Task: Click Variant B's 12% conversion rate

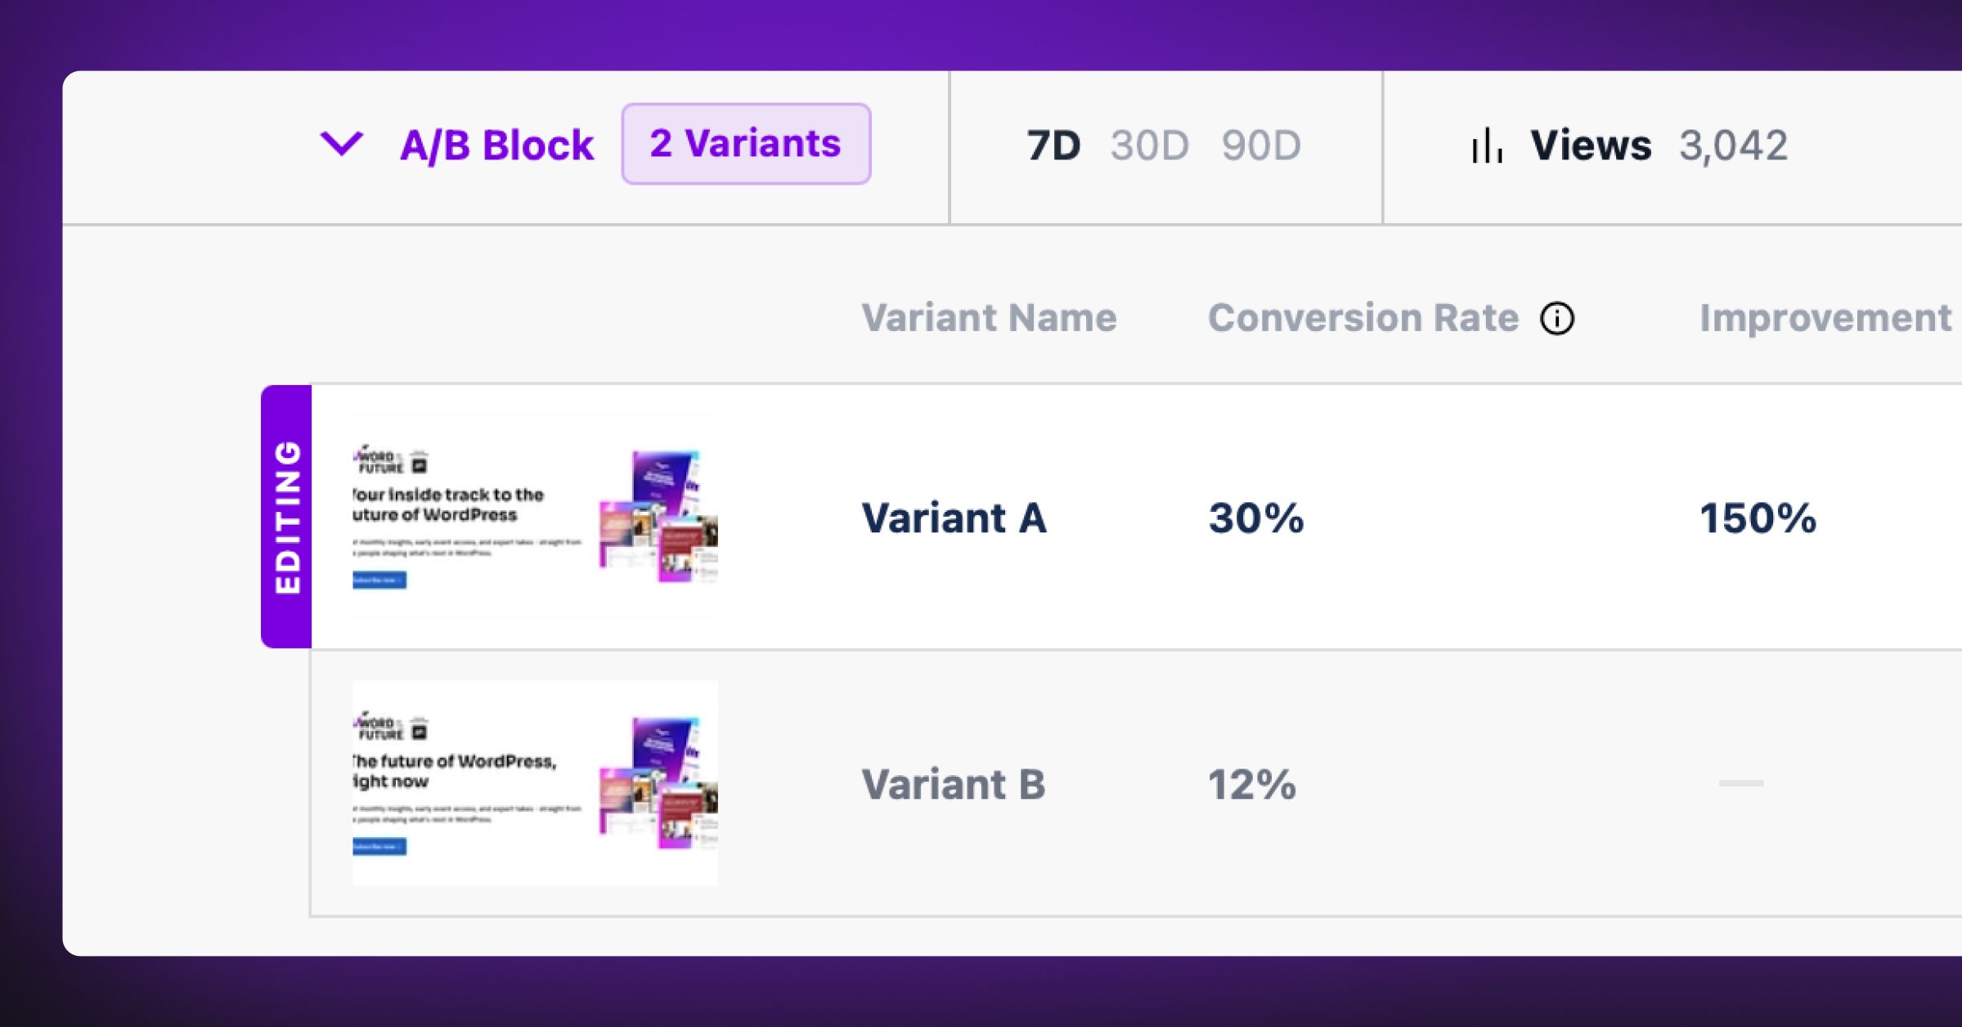Action: [1251, 784]
